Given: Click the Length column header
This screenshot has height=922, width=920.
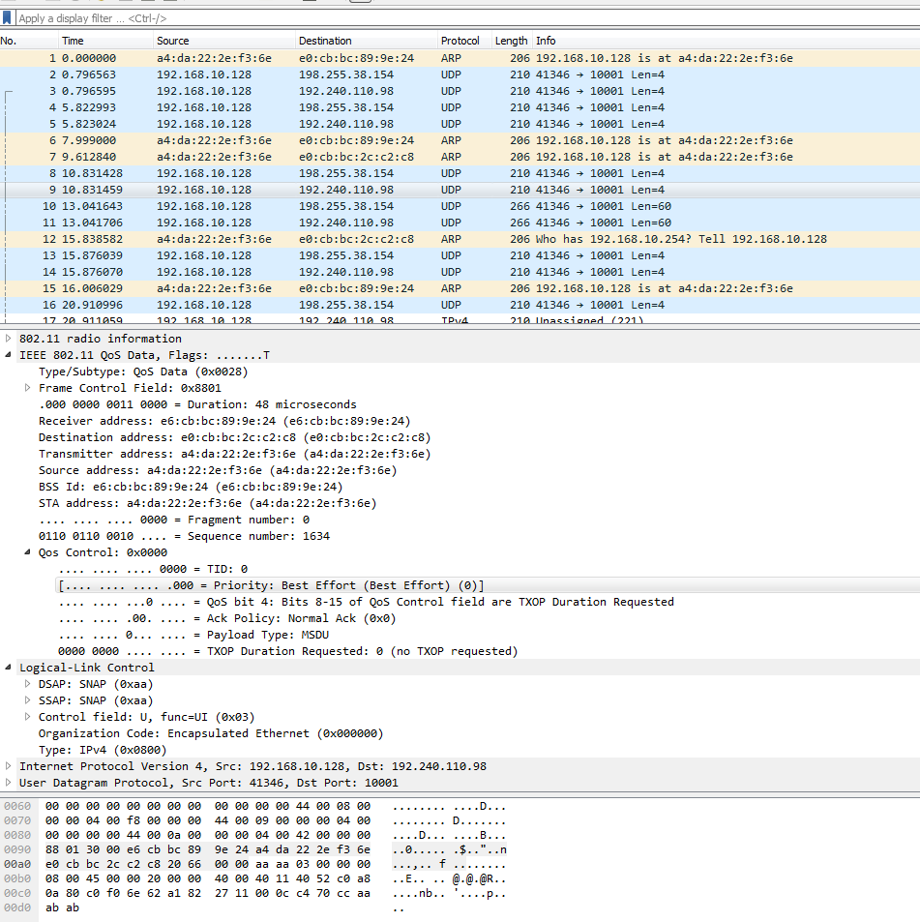Looking at the screenshot, I should point(511,41).
